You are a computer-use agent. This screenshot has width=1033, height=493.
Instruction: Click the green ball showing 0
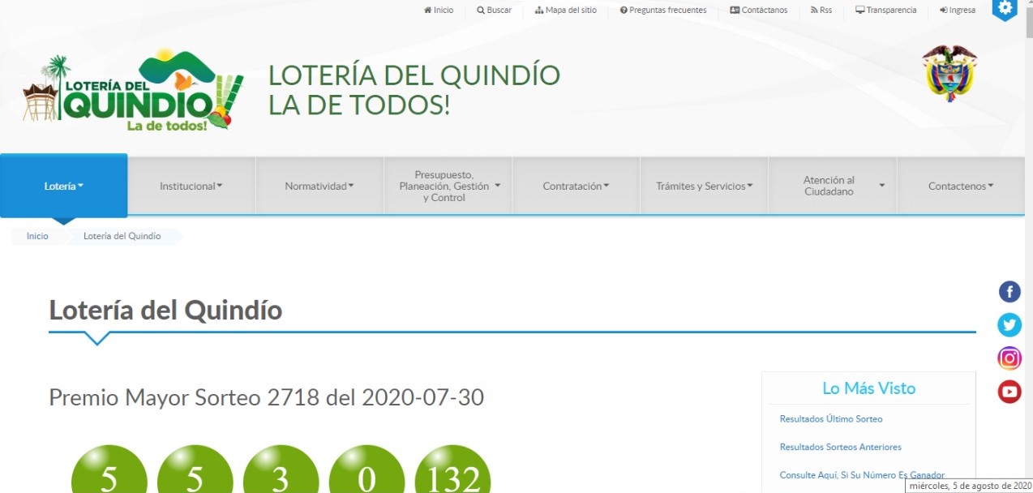pyautogui.click(x=366, y=471)
